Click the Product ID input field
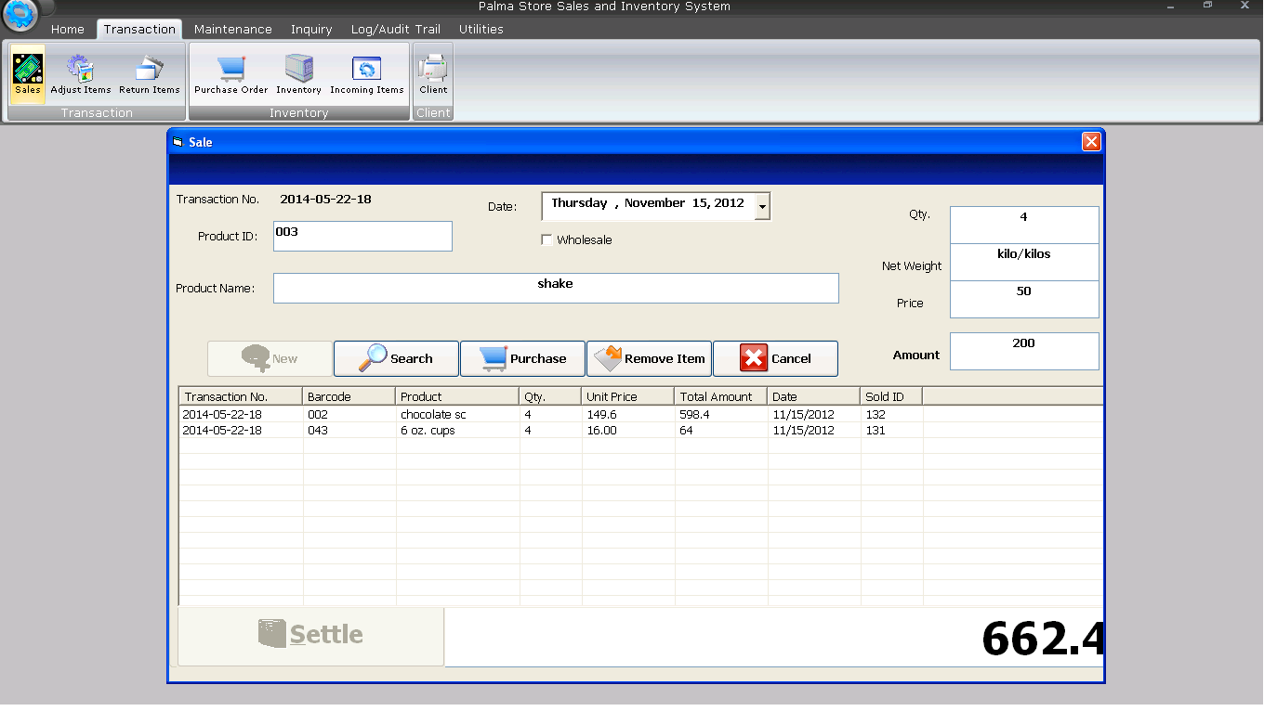 click(x=362, y=236)
